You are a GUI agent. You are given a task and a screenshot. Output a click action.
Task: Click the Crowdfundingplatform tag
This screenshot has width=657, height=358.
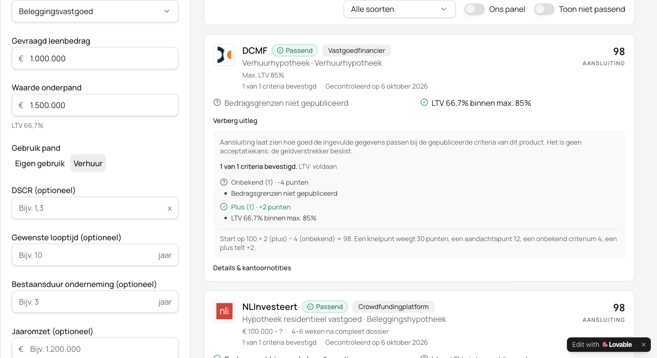point(393,307)
